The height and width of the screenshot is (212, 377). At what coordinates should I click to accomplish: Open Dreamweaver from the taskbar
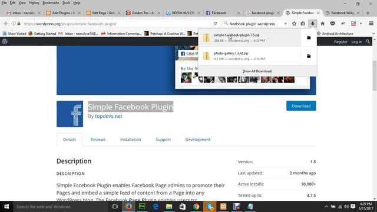tap(142, 207)
